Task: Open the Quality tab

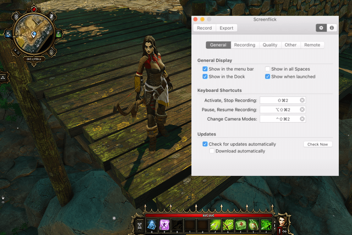Action: (270, 45)
